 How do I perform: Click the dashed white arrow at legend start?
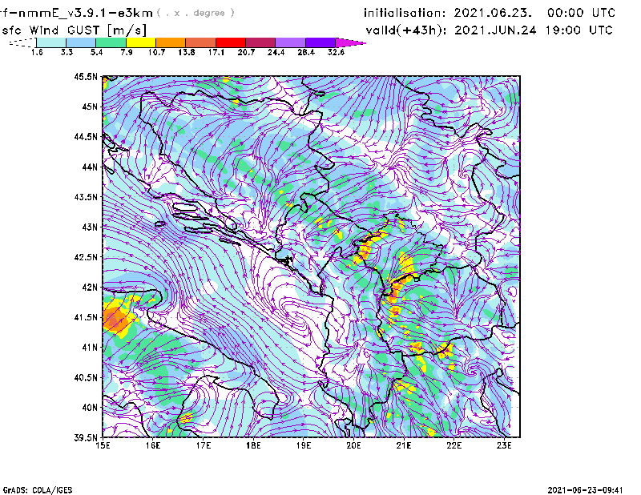click(x=22, y=42)
